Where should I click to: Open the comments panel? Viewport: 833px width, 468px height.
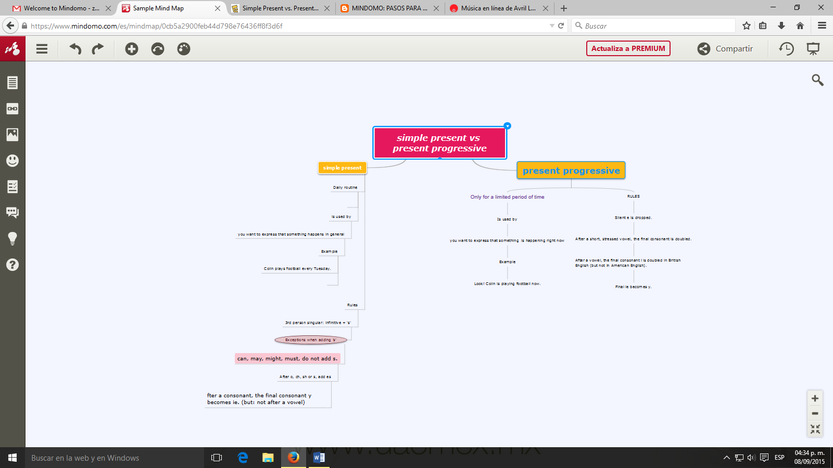(x=12, y=212)
